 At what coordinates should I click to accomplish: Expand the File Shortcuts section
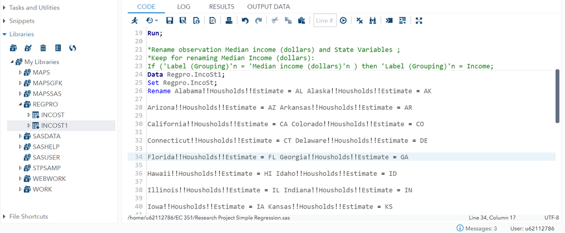tap(5, 217)
